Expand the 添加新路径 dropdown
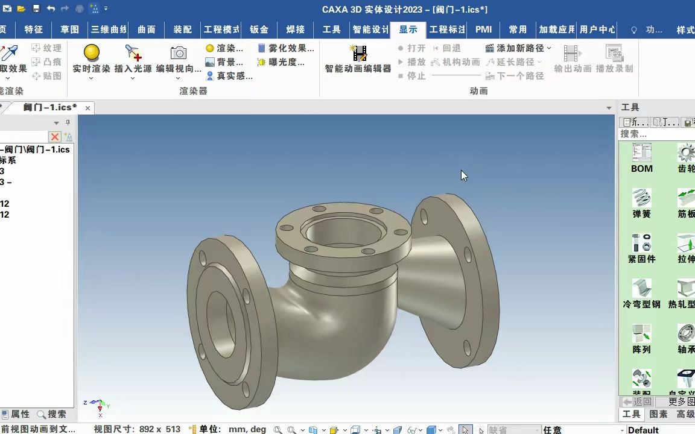 [549, 48]
